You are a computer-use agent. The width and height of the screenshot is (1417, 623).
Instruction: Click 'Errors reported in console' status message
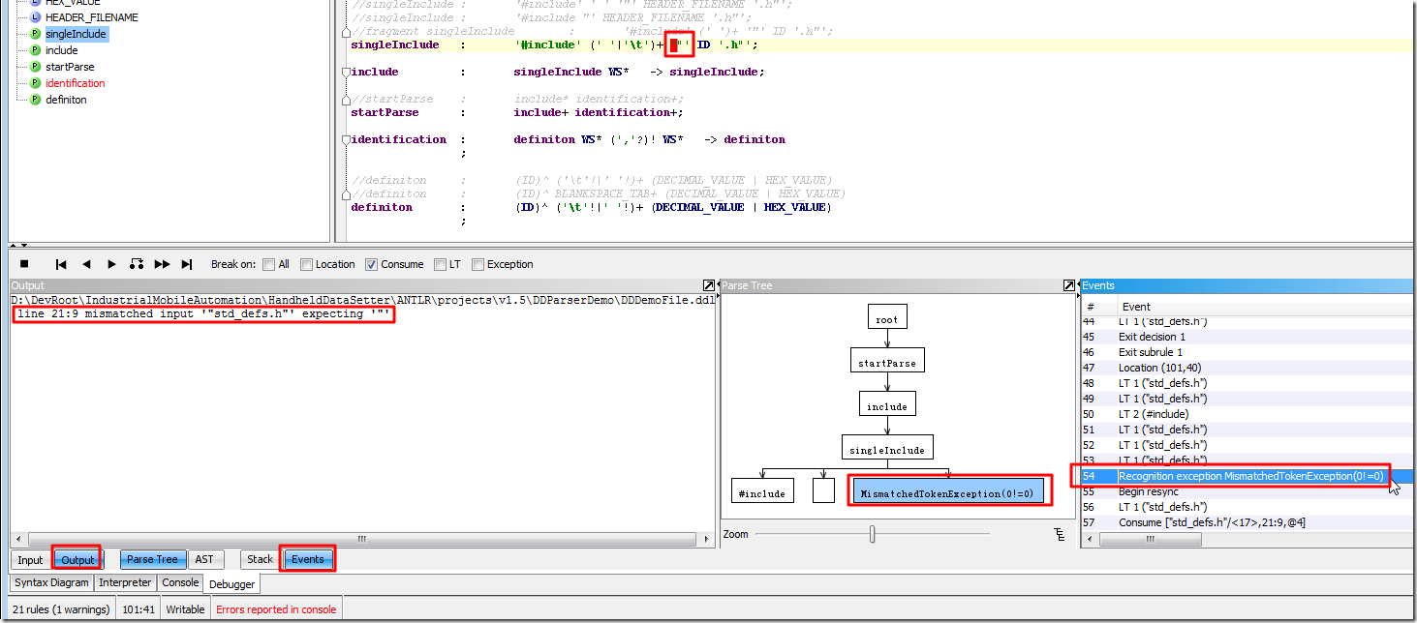[276, 609]
